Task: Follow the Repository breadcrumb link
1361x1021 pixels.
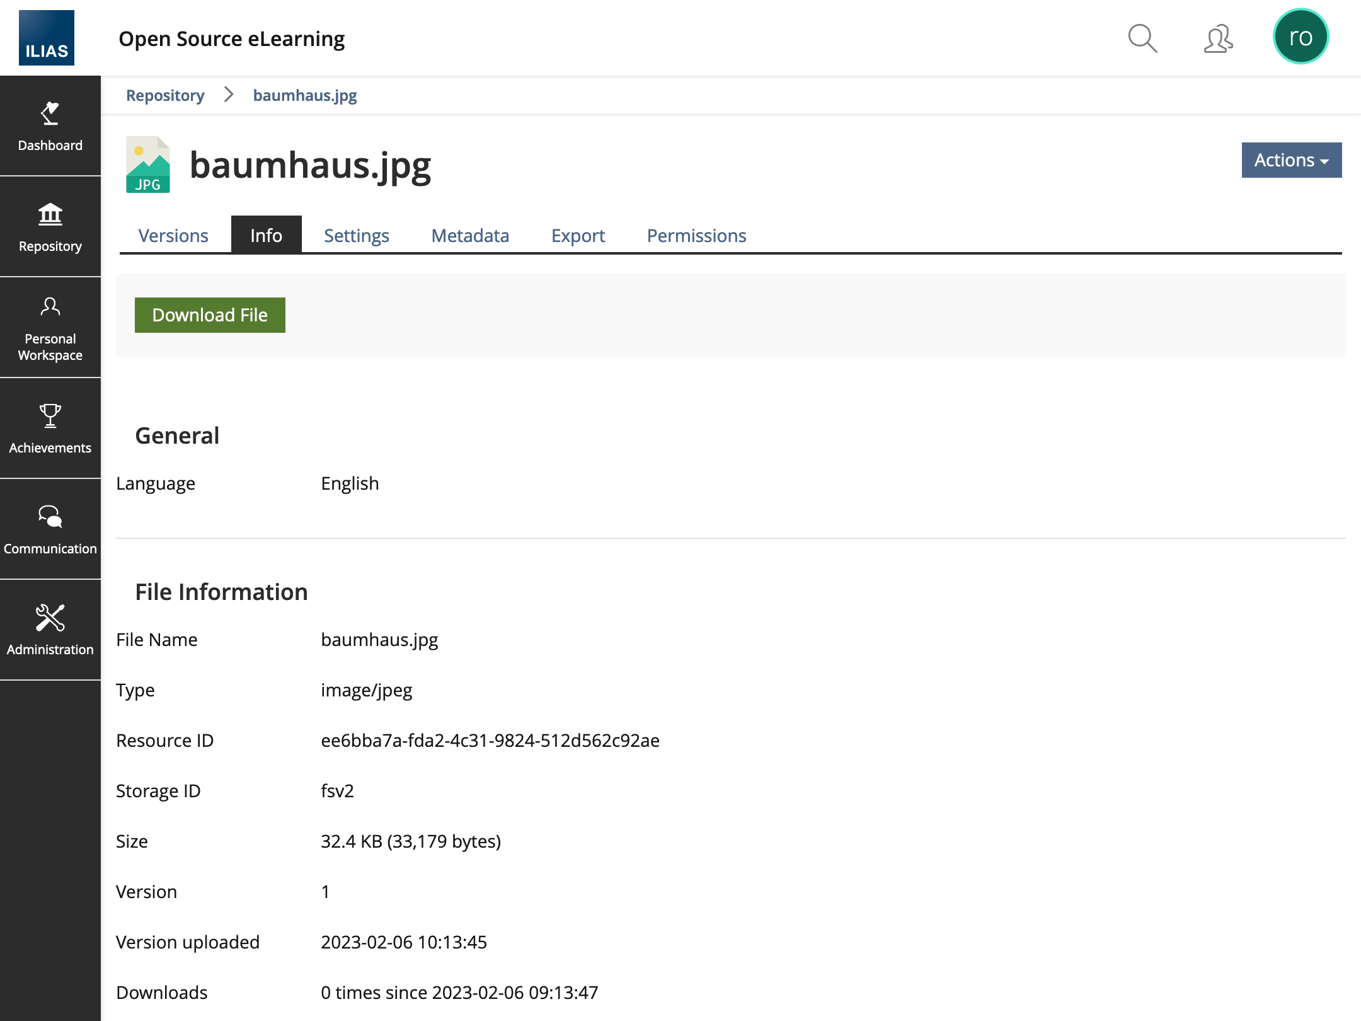Action: (165, 95)
